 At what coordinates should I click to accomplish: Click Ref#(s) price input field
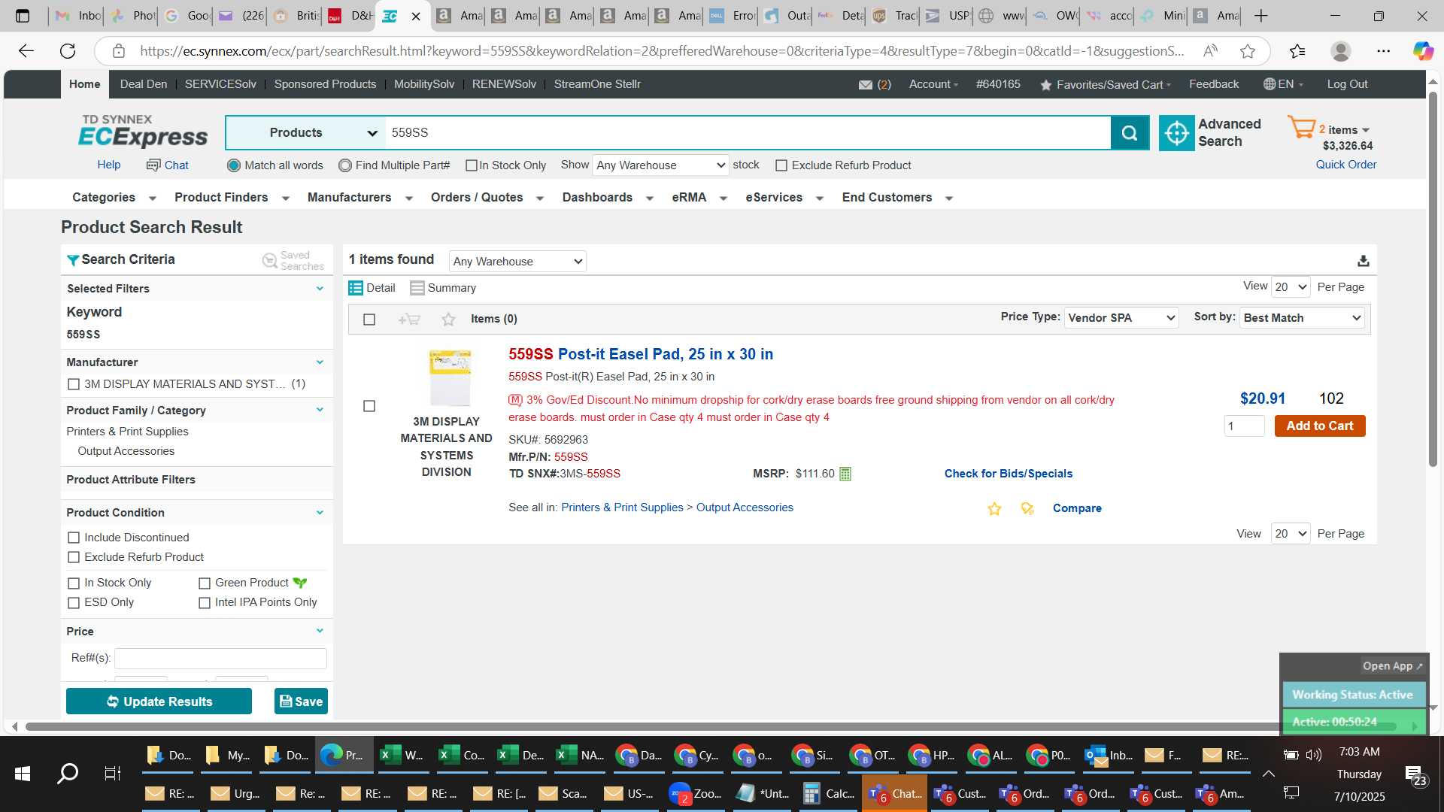pyautogui.click(x=220, y=659)
